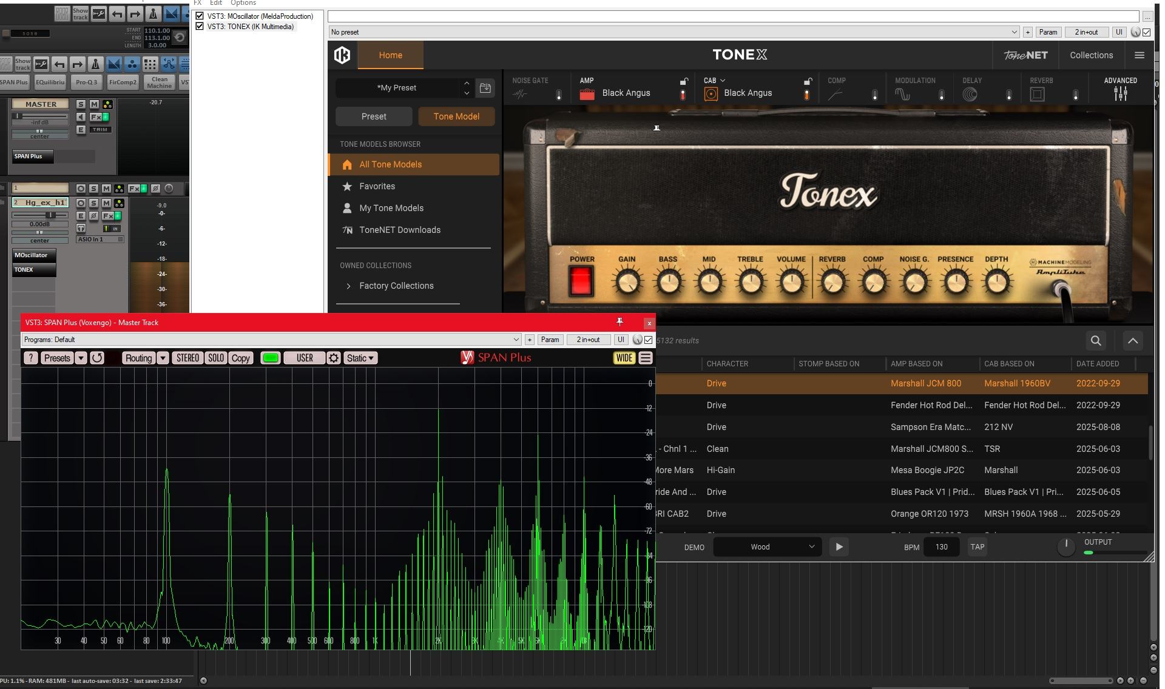Toggle the Reverb on/off switch in the top strip
This screenshot has height=689, width=1165.
[1076, 95]
